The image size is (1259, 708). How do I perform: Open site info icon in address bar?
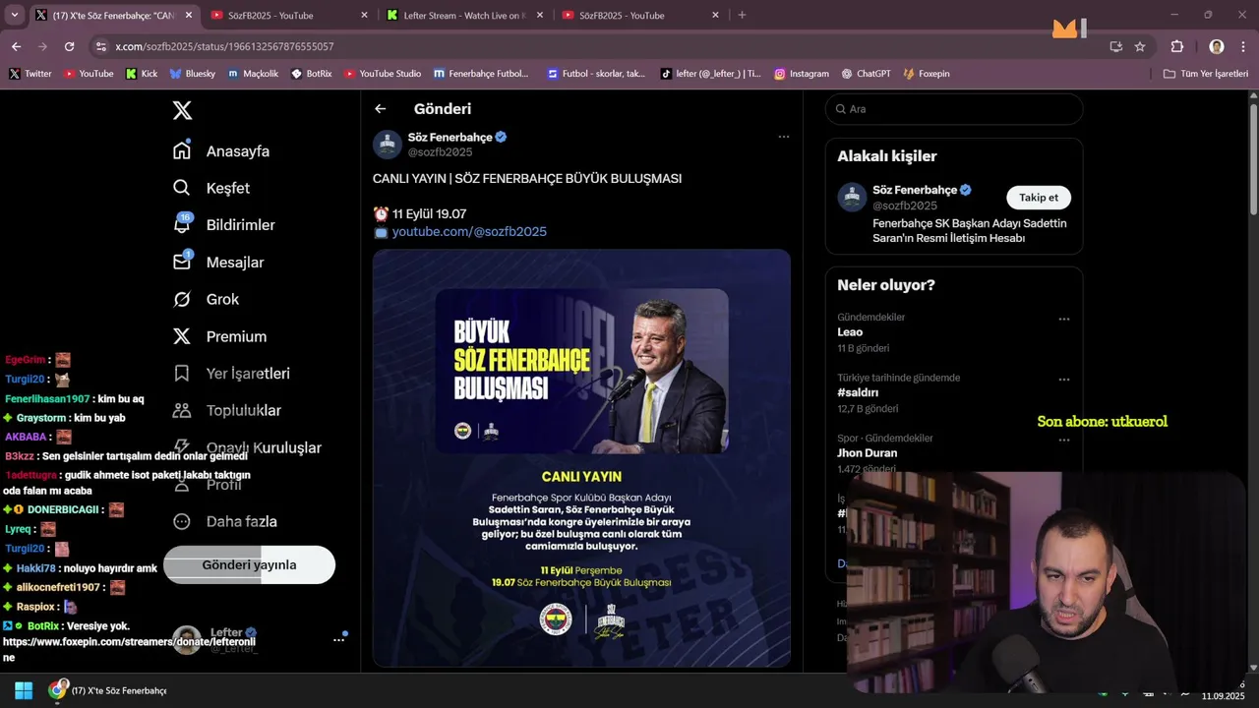click(100, 46)
